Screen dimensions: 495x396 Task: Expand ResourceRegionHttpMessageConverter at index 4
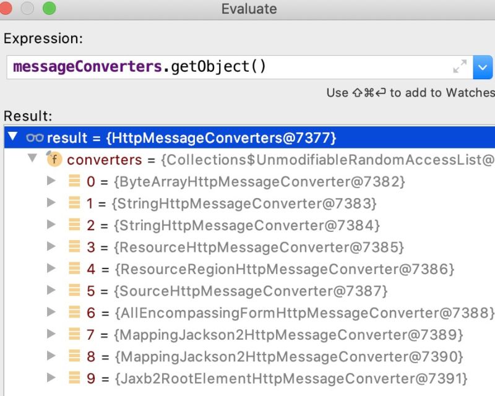[51, 269]
